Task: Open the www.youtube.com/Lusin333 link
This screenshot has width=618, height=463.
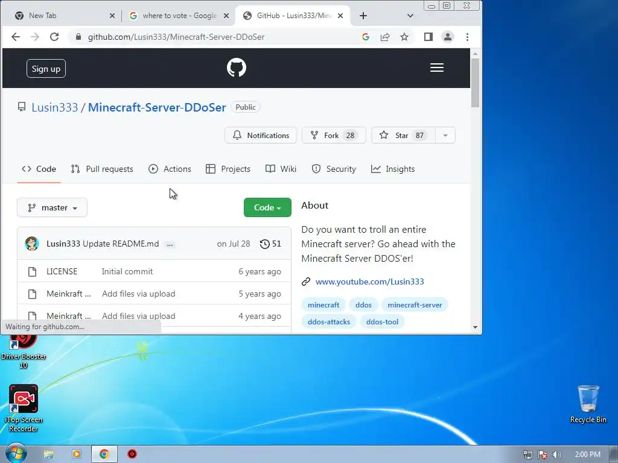Action: [x=370, y=282]
